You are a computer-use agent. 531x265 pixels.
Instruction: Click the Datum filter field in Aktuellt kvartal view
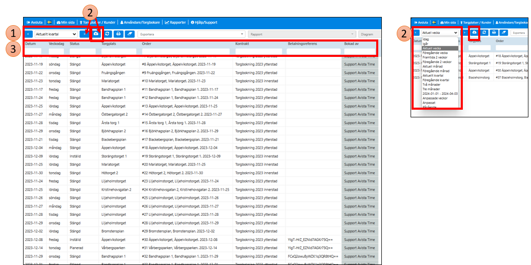pyautogui.click(x=33, y=51)
